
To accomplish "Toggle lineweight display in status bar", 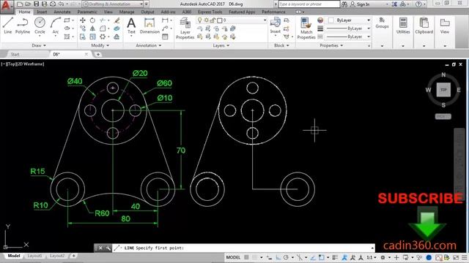I will pos(335,257).
